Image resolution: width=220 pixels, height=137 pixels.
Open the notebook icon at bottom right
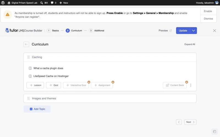point(215,132)
